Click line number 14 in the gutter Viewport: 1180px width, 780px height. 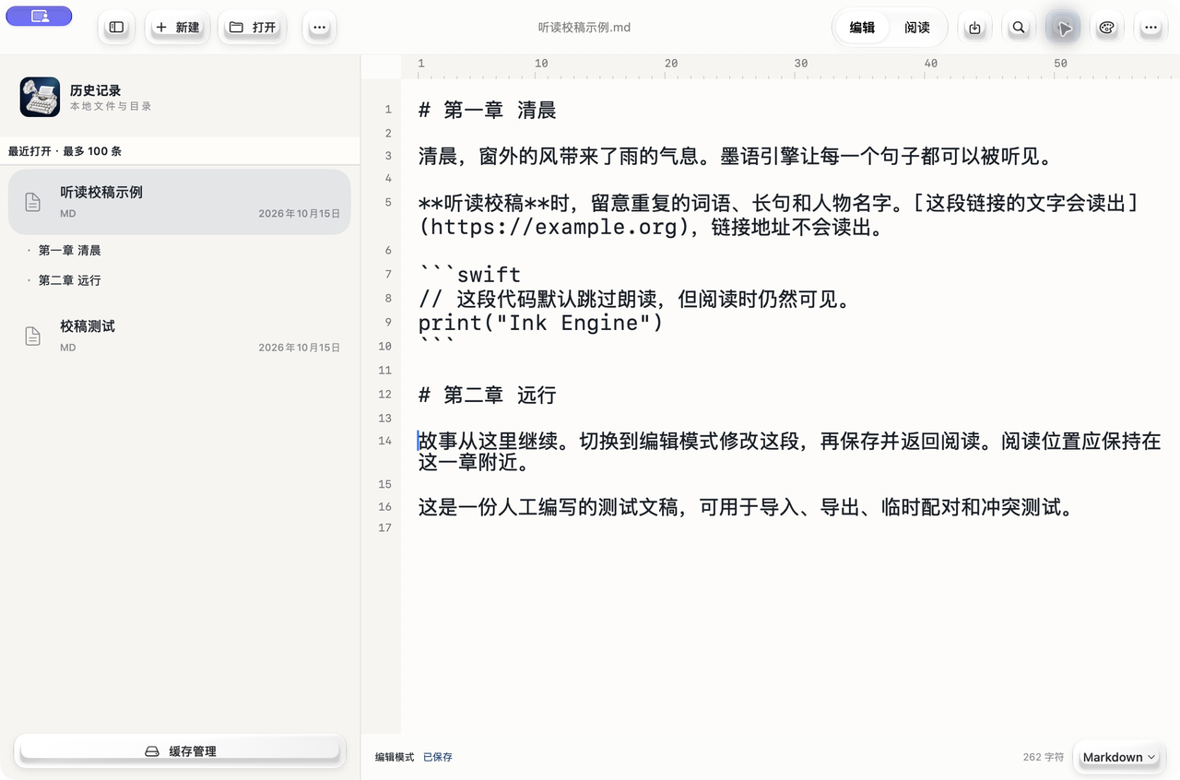point(384,441)
